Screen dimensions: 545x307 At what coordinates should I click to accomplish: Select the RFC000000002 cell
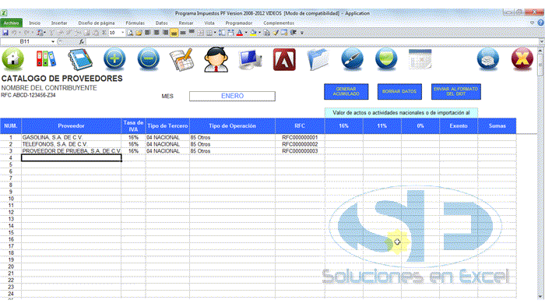point(300,144)
